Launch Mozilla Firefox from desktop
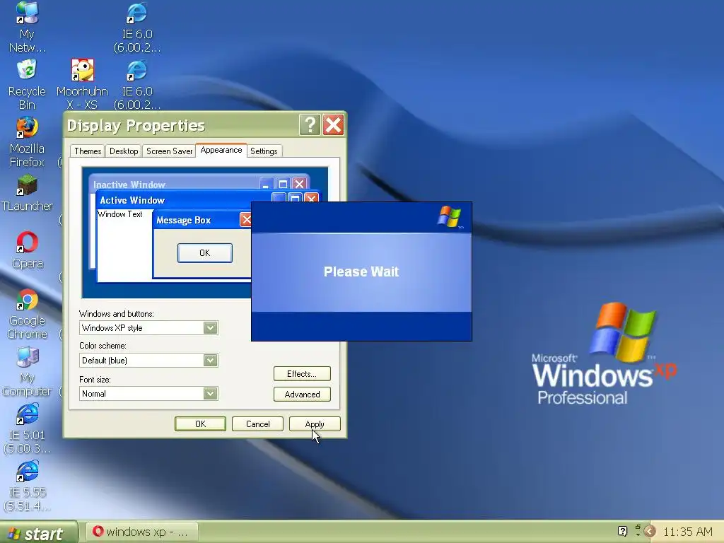 coord(27,141)
